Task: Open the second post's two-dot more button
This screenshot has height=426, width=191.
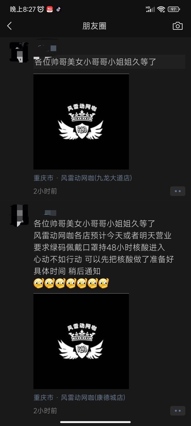Action: 178,411
